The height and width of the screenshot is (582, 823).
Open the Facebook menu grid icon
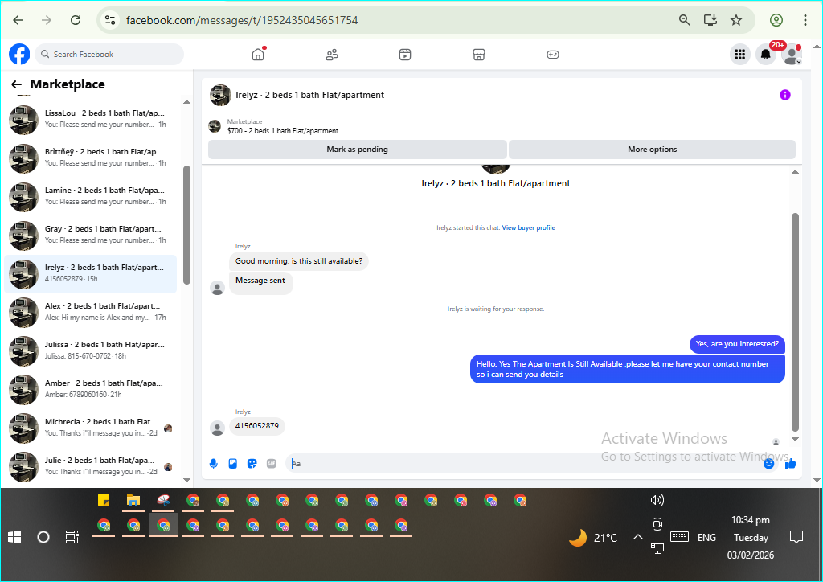pyautogui.click(x=740, y=54)
